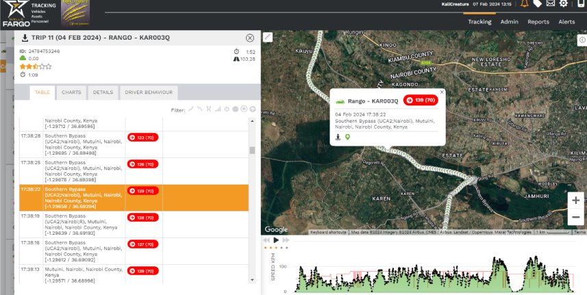Play the trip playback
Image resolution: width=587 pixels, height=295 pixels.
pyautogui.click(x=276, y=240)
